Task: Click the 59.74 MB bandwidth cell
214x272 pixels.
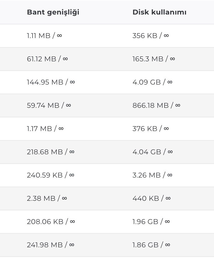Action: coord(49,105)
